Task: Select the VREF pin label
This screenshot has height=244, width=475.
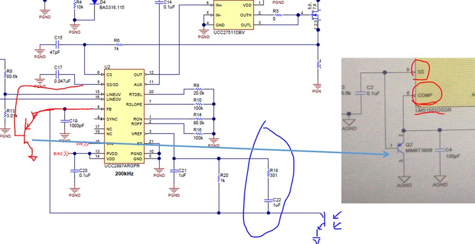Action: (137, 134)
